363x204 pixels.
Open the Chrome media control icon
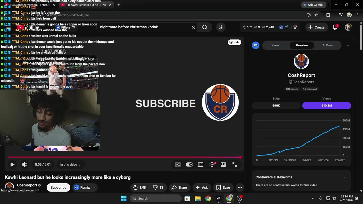341,15
